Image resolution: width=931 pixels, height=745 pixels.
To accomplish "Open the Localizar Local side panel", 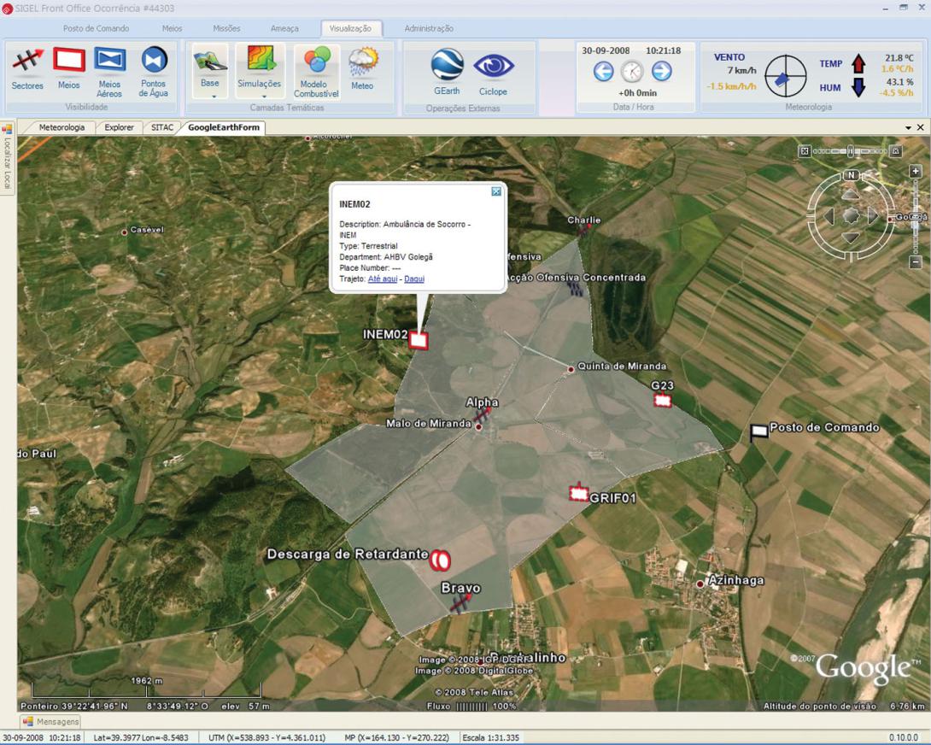I will [7, 157].
